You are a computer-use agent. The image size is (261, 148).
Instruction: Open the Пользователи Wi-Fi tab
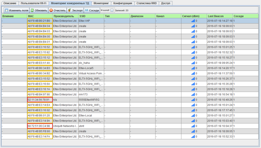pyautogui.click(x=34, y=3)
